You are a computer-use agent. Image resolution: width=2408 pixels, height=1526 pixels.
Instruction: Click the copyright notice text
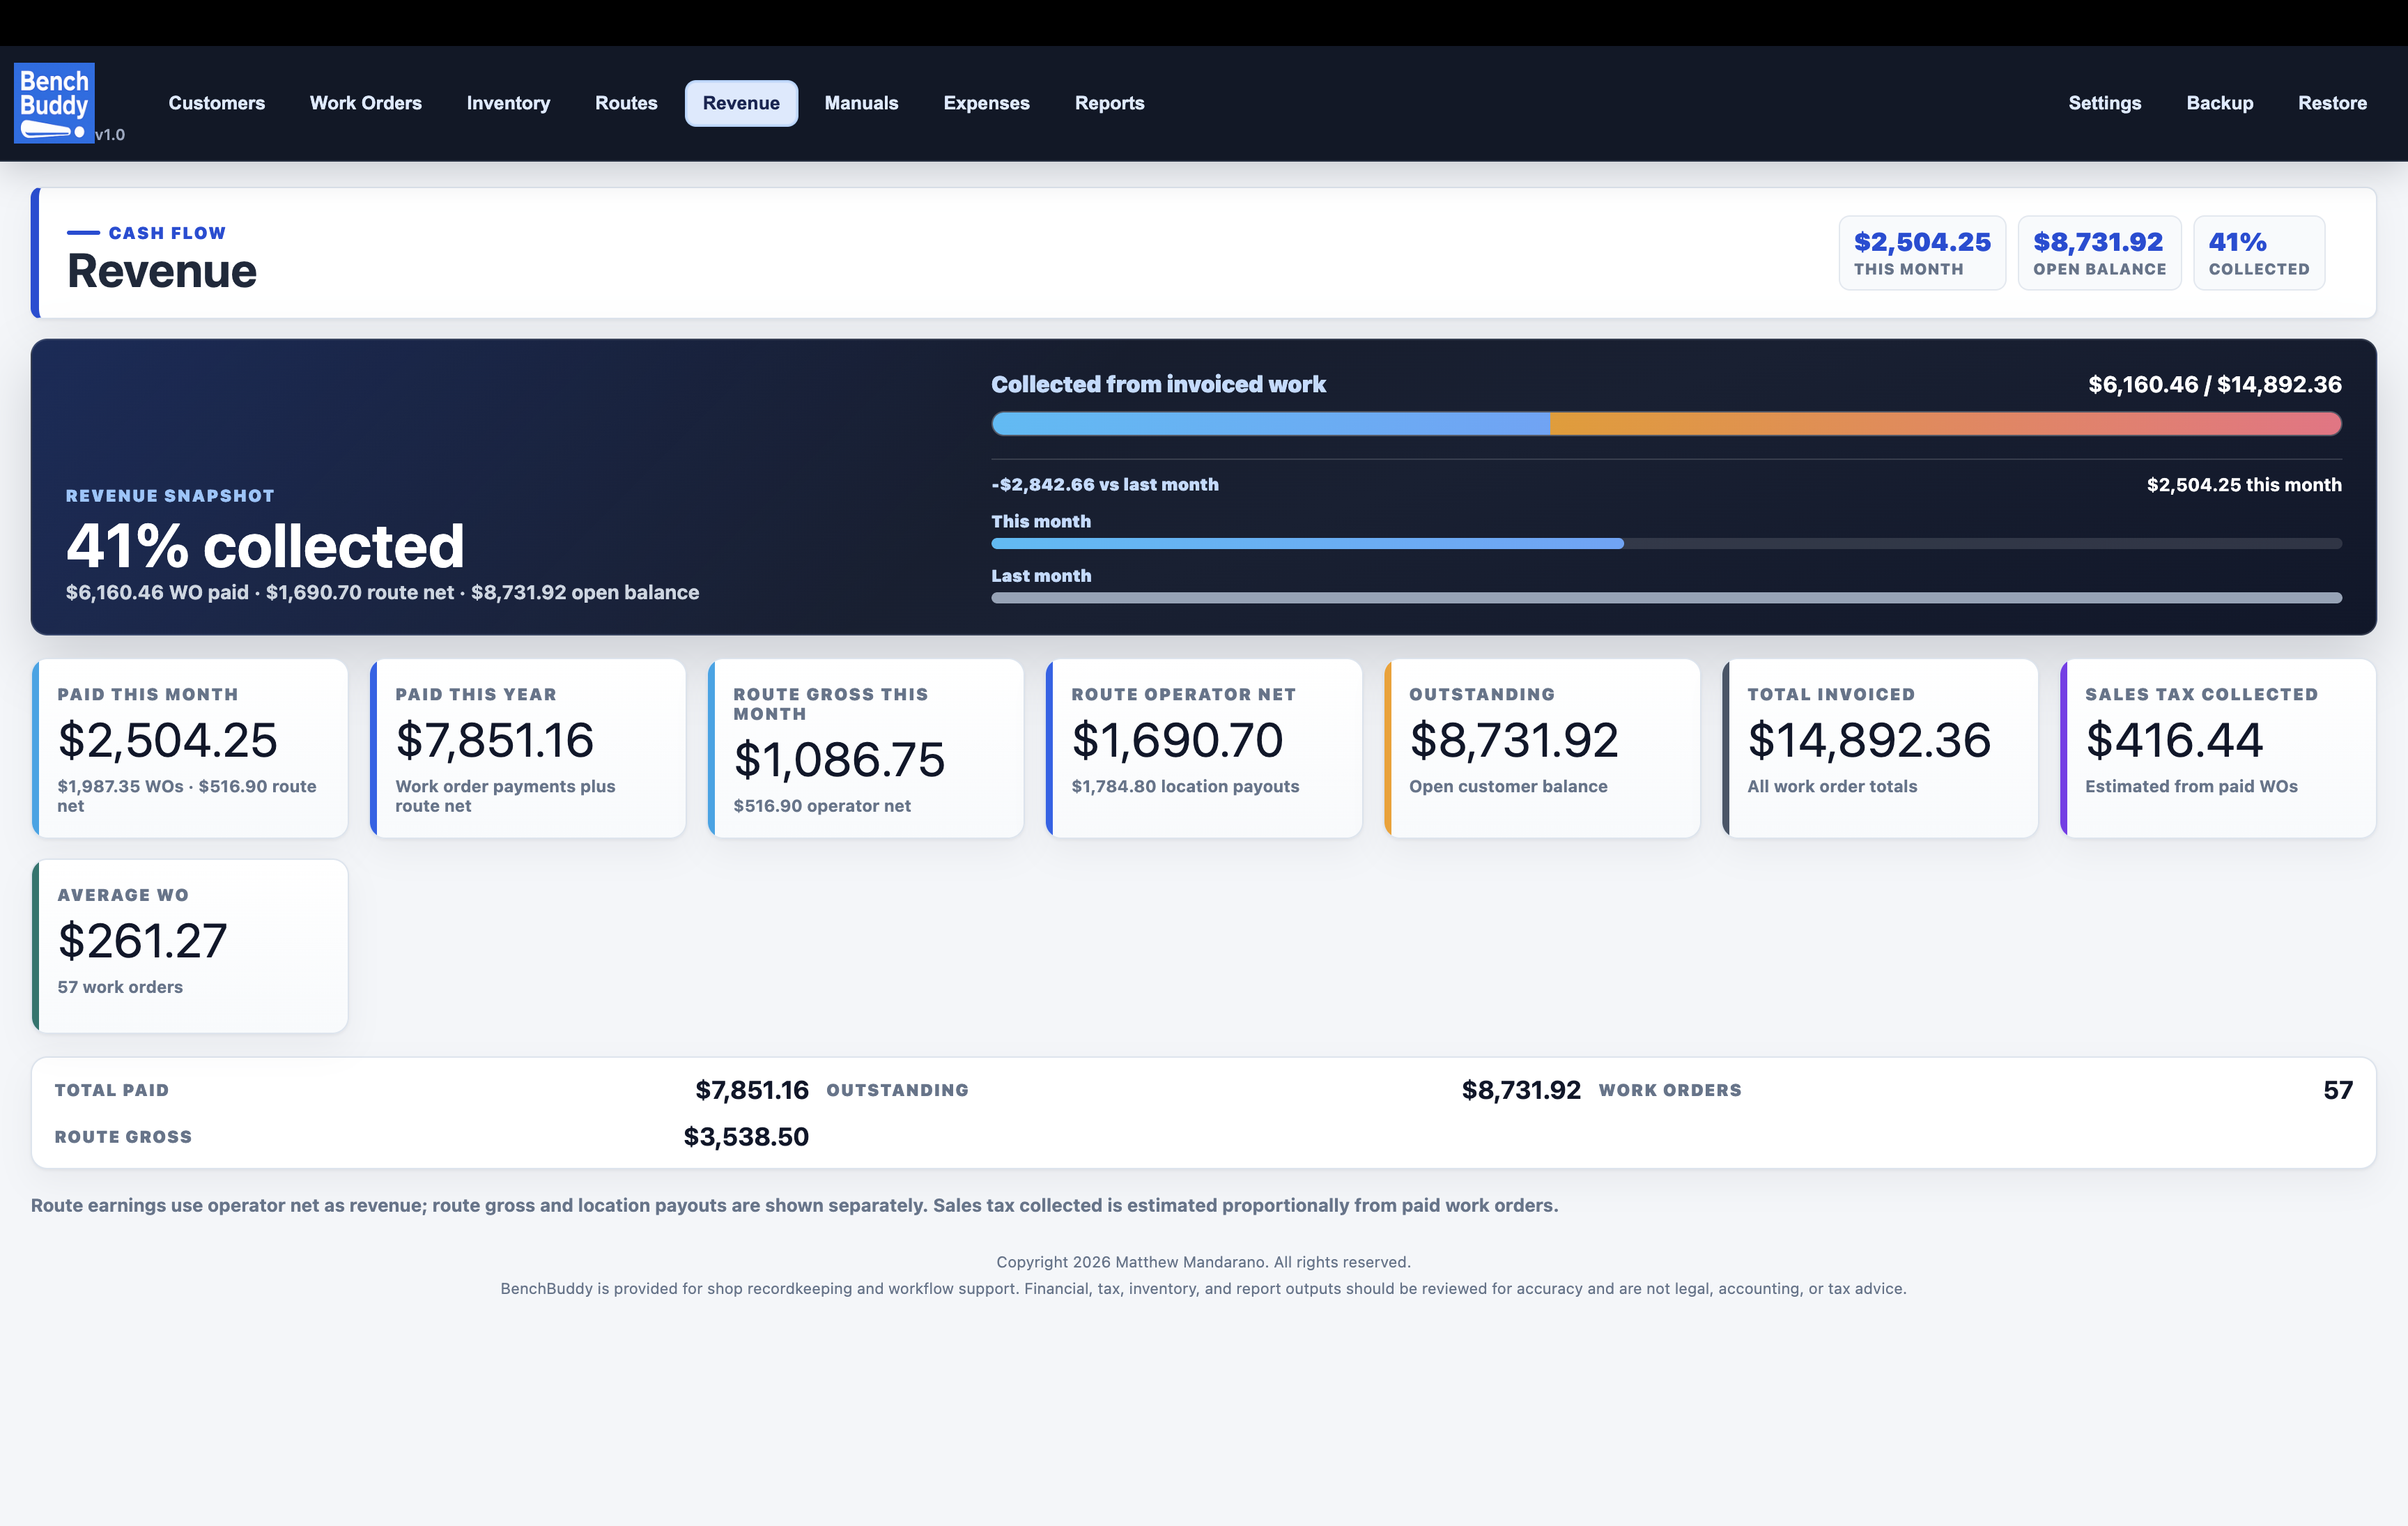1203,1262
